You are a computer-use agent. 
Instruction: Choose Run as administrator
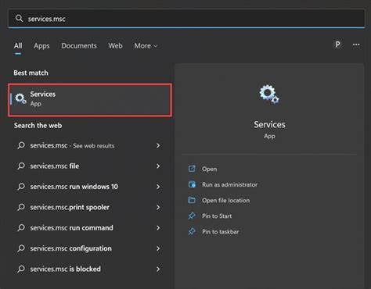point(229,184)
